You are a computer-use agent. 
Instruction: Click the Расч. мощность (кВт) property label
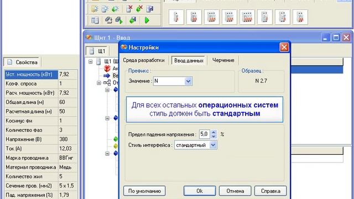pyautogui.click(x=30, y=93)
